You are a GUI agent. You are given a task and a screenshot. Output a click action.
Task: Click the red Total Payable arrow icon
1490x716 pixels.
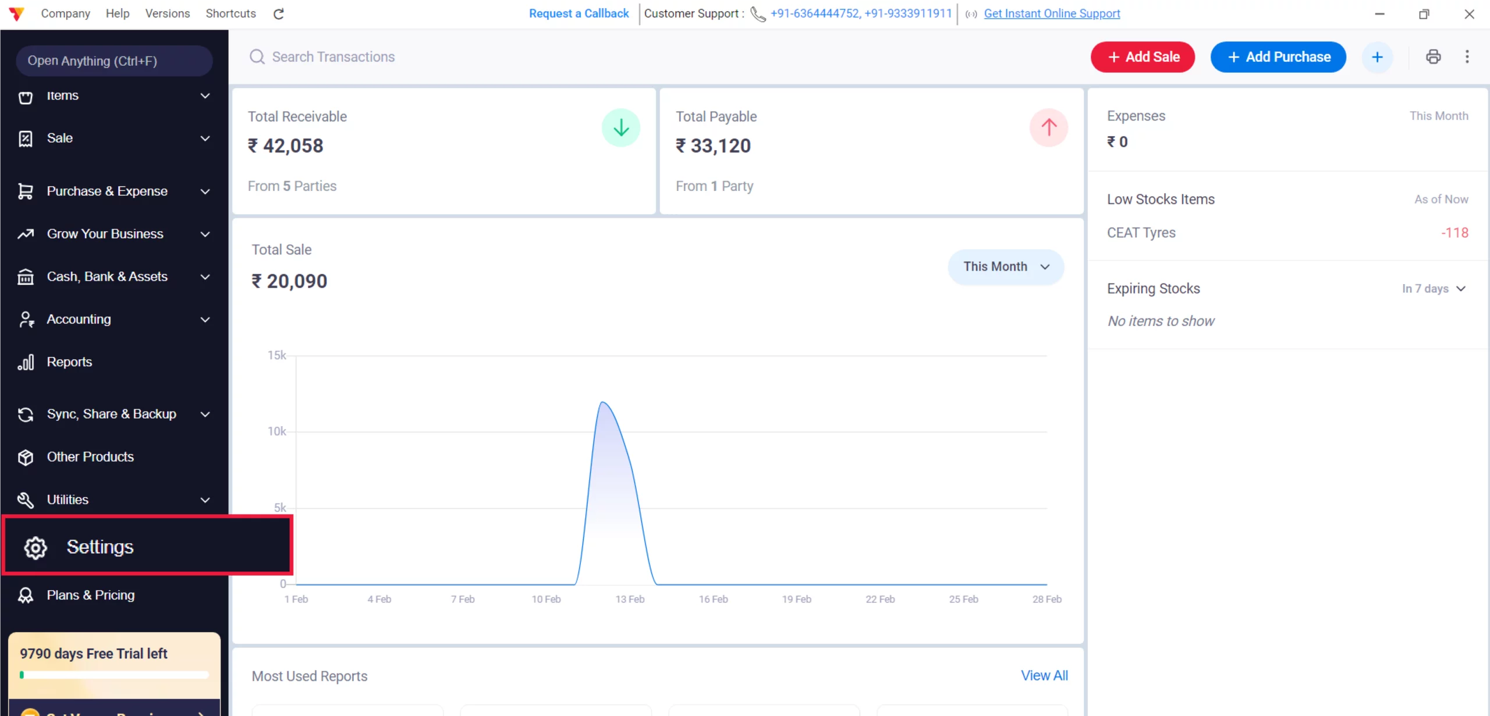[1048, 127]
